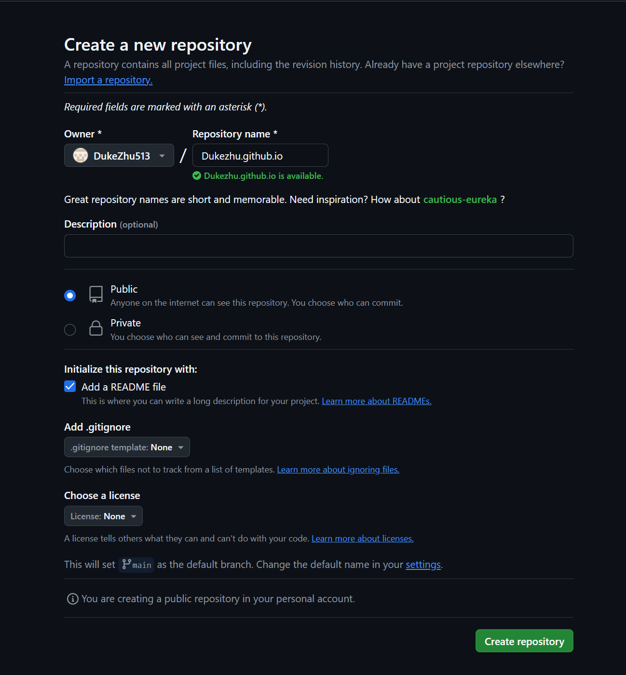Click the Public repository book icon
Image resolution: width=626 pixels, height=675 pixels.
coord(96,295)
